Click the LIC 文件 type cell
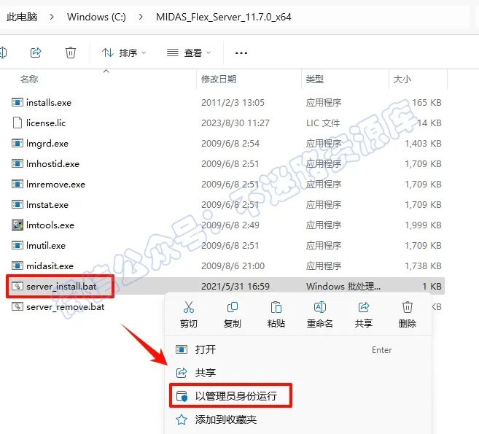The width and height of the screenshot is (479, 434). (x=323, y=123)
